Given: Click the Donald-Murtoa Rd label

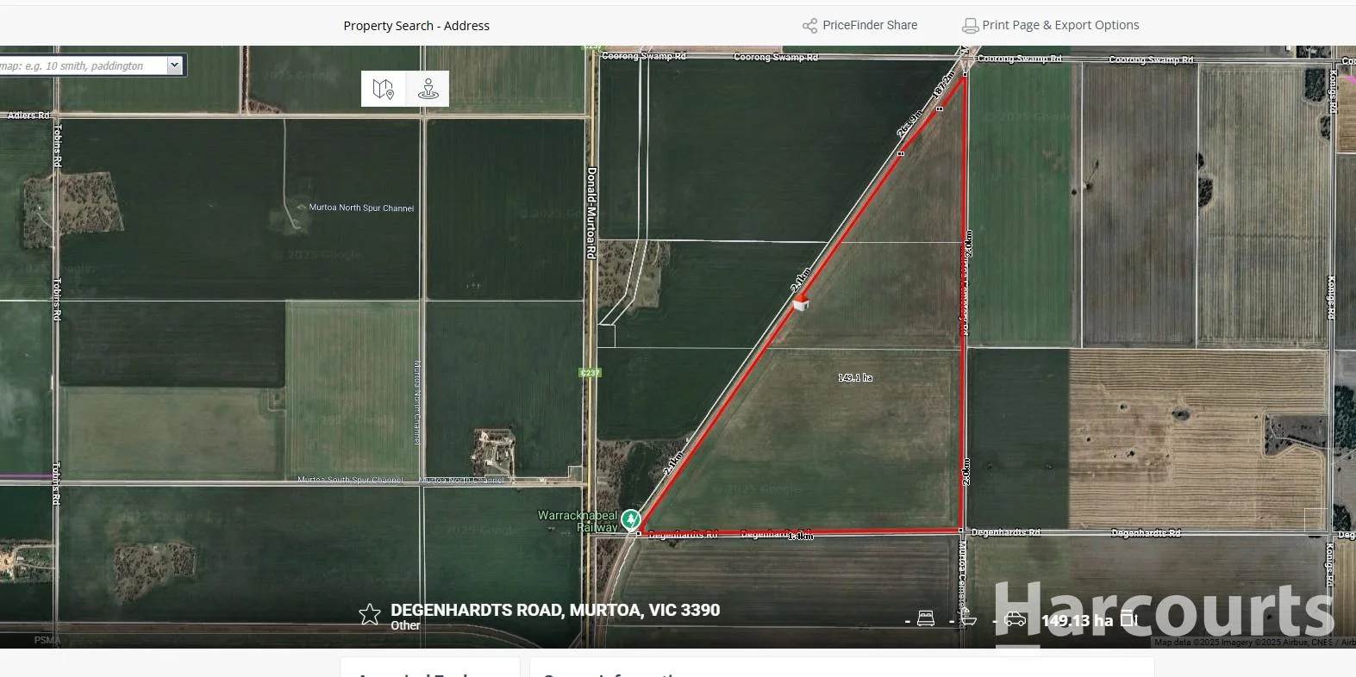Looking at the screenshot, I should click(x=591, y=213).
